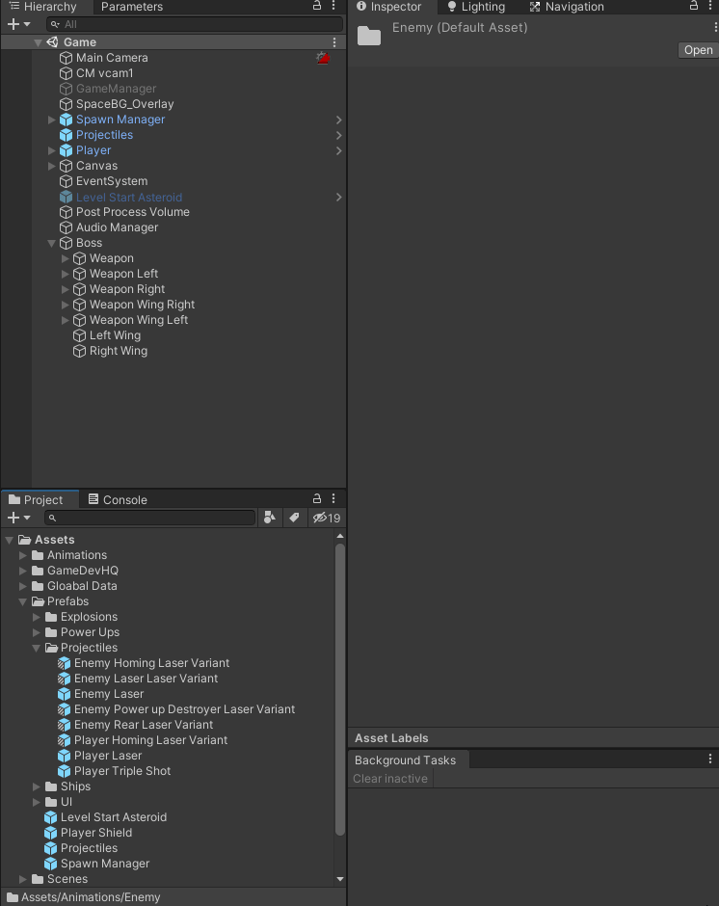719x906 pixels.
Task: Click the Asset Labels header
Action: [x=392, y=738]
